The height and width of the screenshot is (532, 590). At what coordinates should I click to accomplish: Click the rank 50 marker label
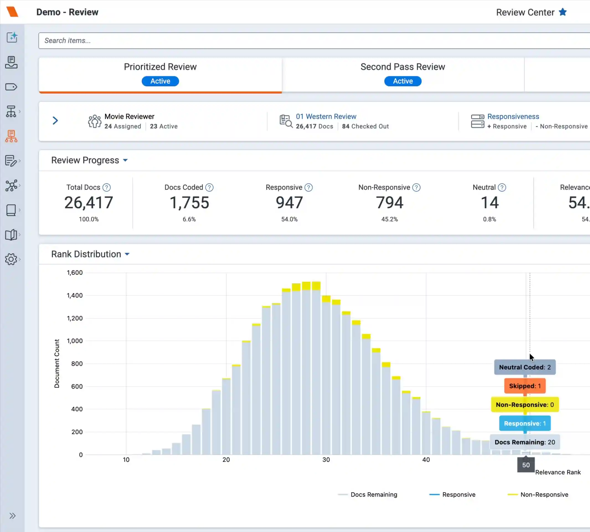point(526,465)
